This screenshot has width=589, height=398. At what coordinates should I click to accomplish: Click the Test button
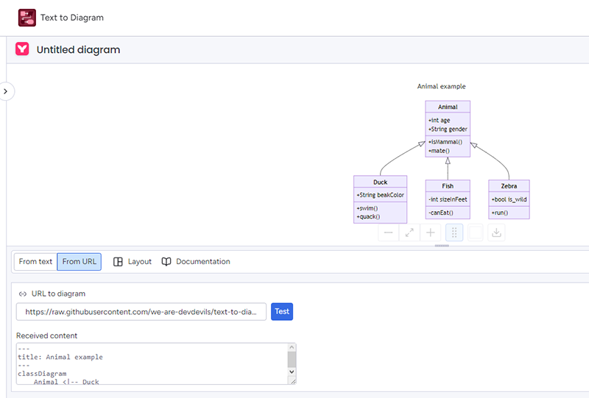point(282,311)
